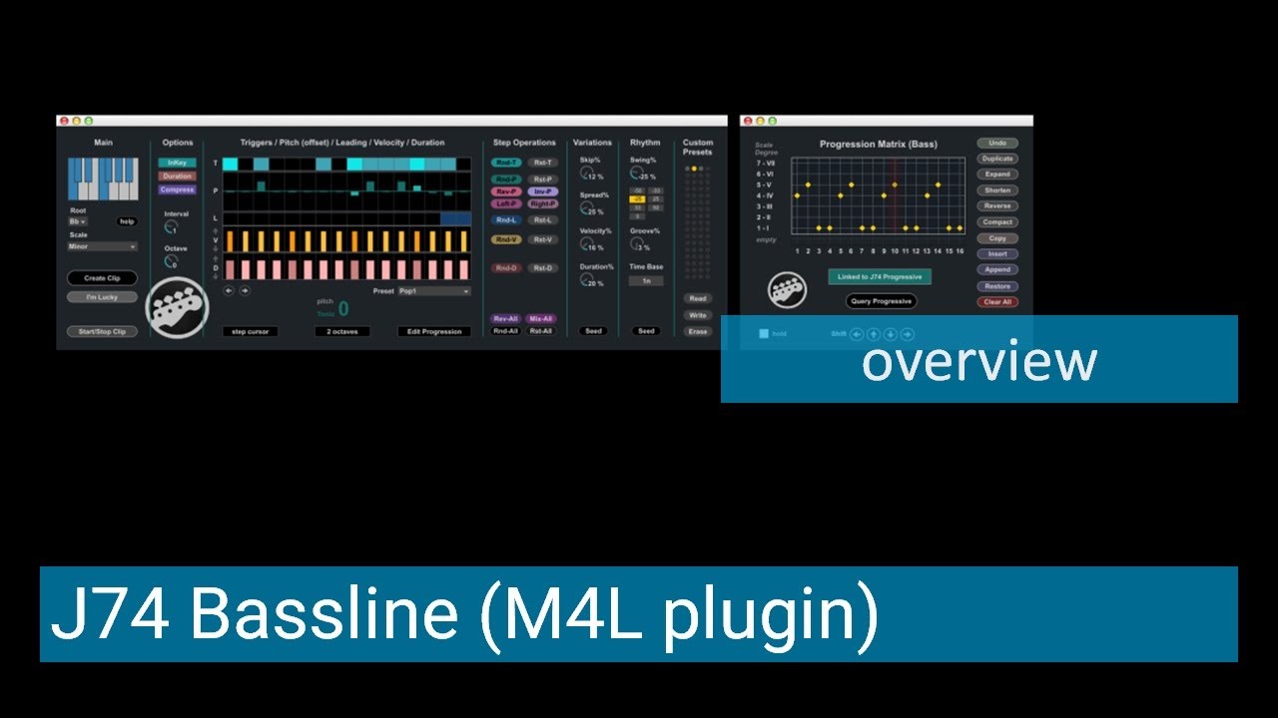Click the Linked to J74 Progressive button
This screenshot has width=1278, height=718.
click(x=880, y=277)
